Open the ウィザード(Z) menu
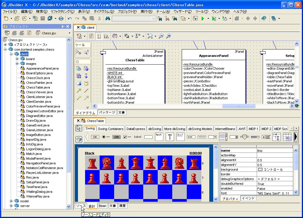Screen dimensions: 303x218 (182, 11)
